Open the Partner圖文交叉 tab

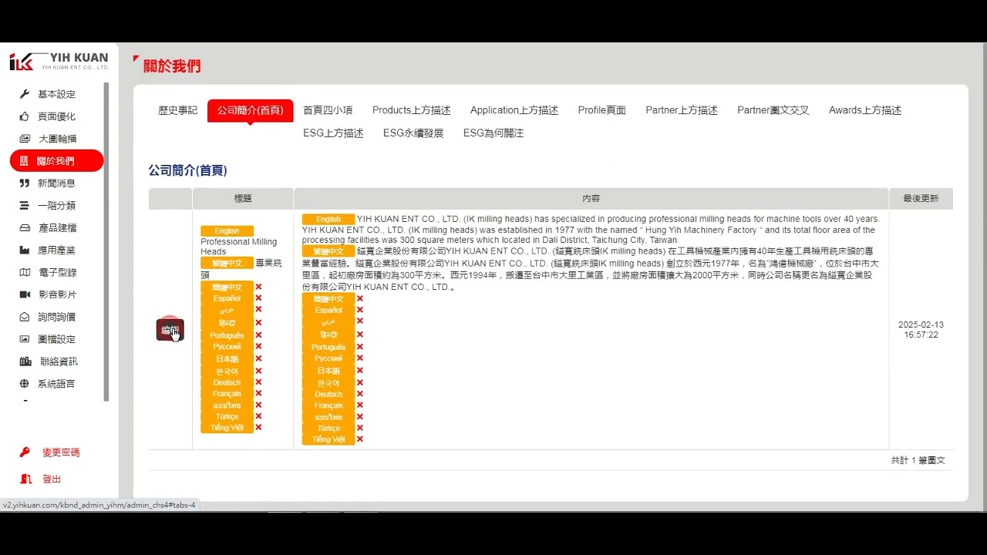(x=773, y=110)
